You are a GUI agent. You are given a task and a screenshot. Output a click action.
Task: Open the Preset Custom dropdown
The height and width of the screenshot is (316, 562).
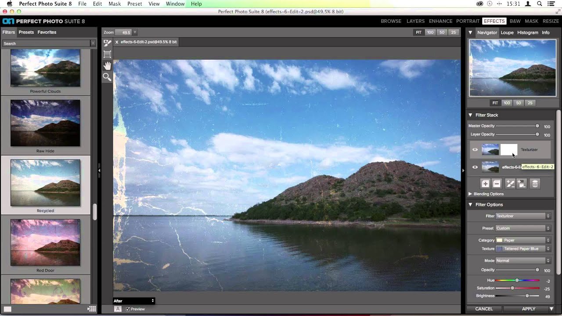(523, 228)
